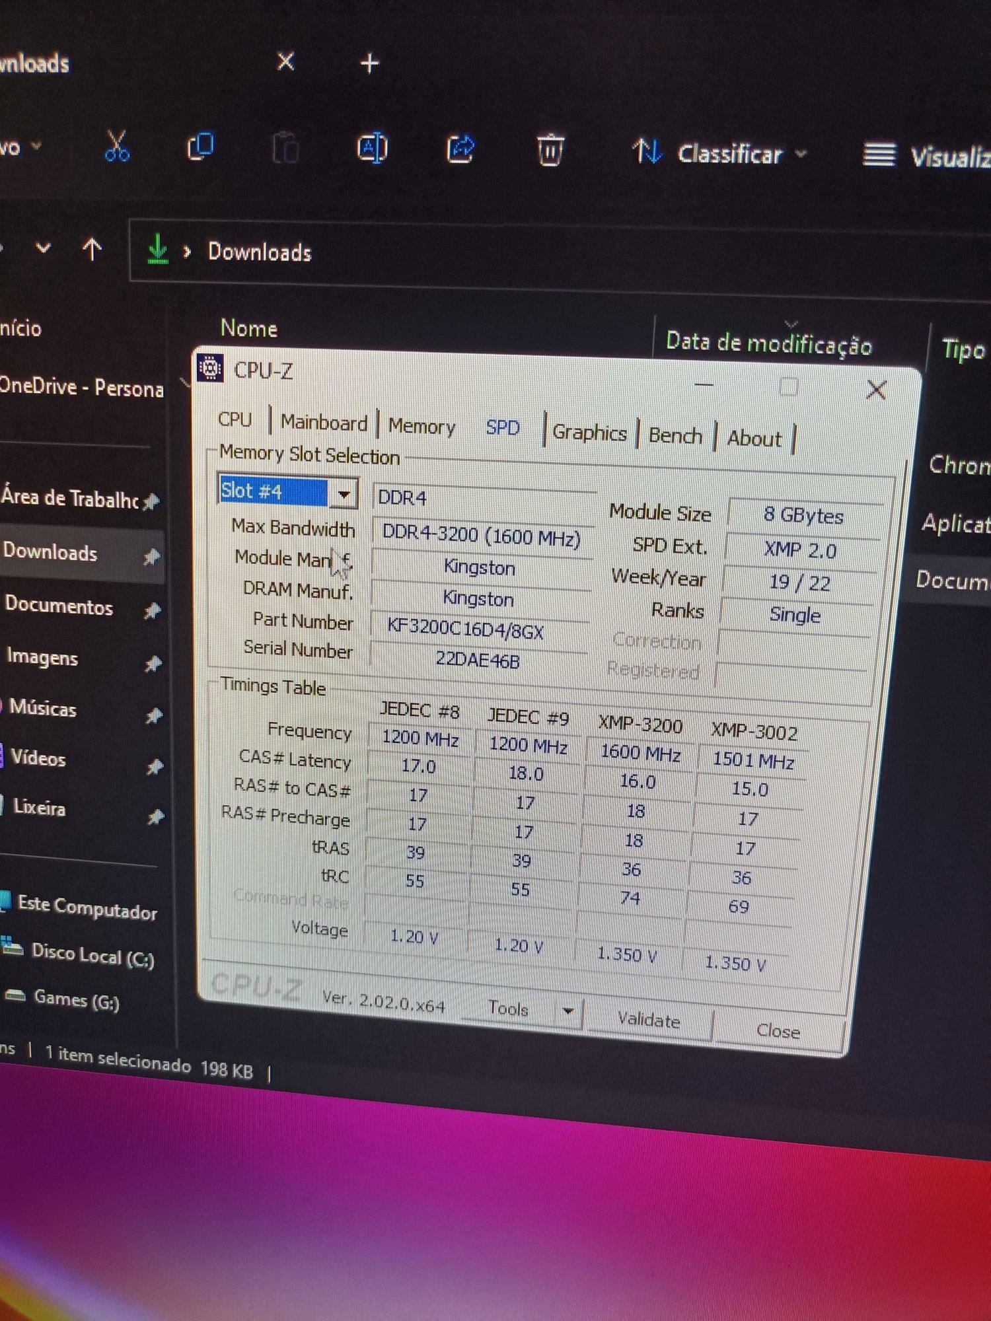Click the pin icon beside Músicas

[x=154, y=715]
